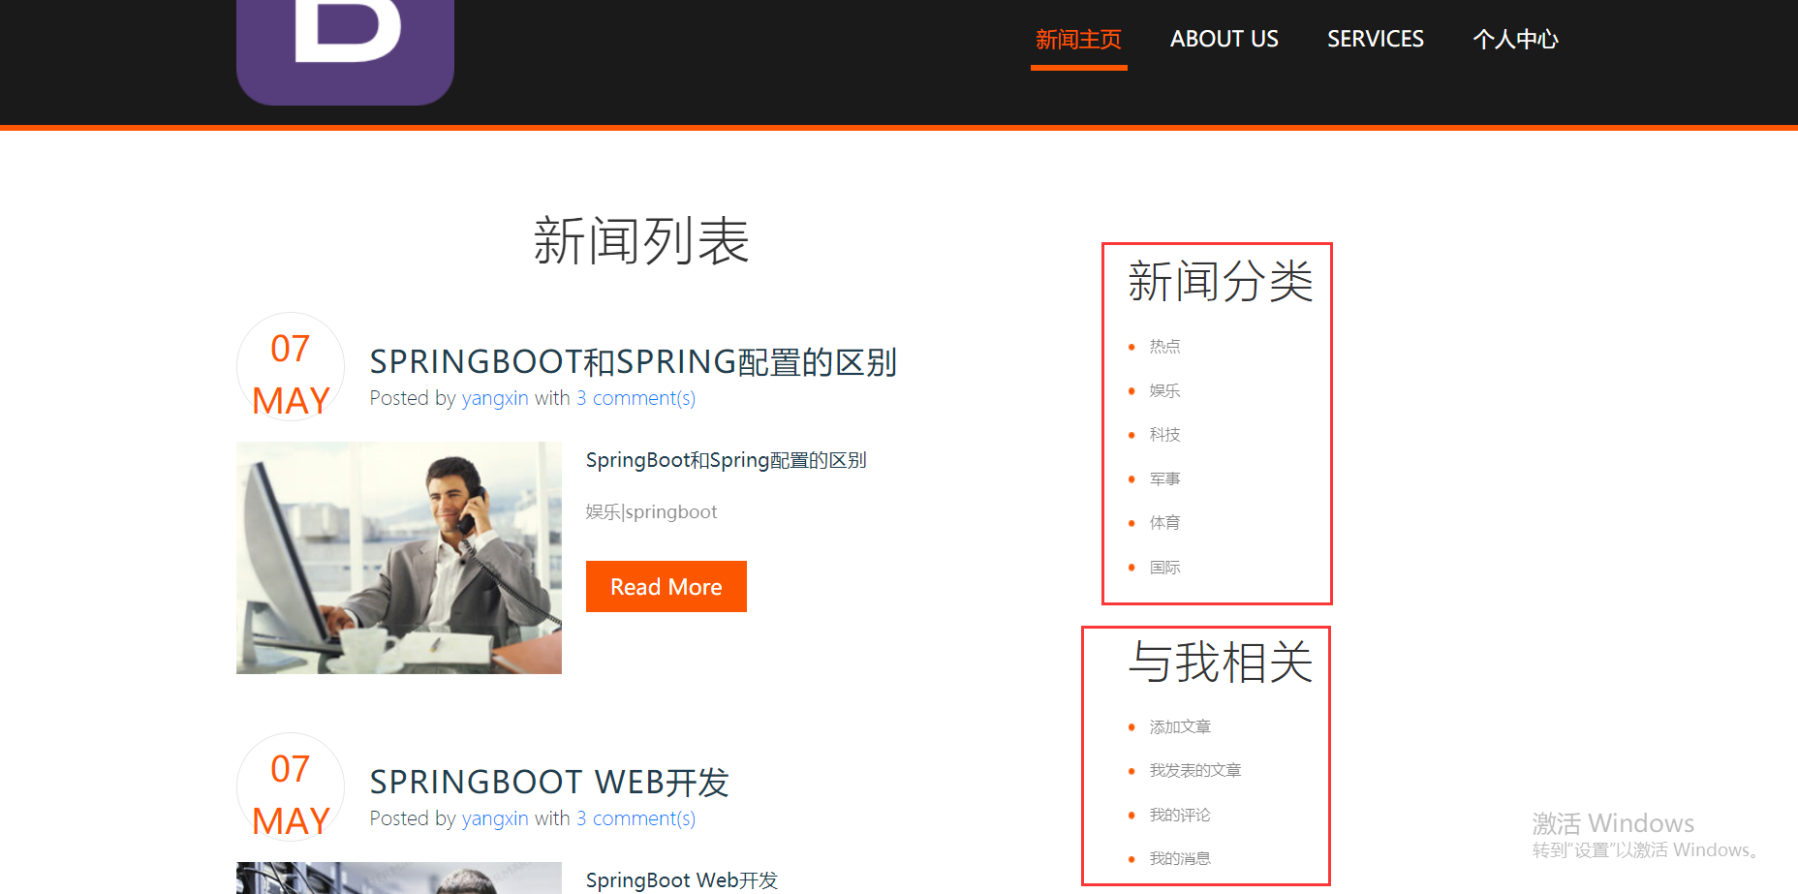Click the 新闻列表 heading
Viewport: 1798px width, 894px height.
pos(641,241)
